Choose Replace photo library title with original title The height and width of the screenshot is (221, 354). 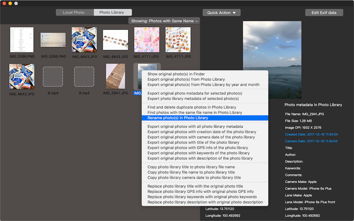(x=205, y=186)
